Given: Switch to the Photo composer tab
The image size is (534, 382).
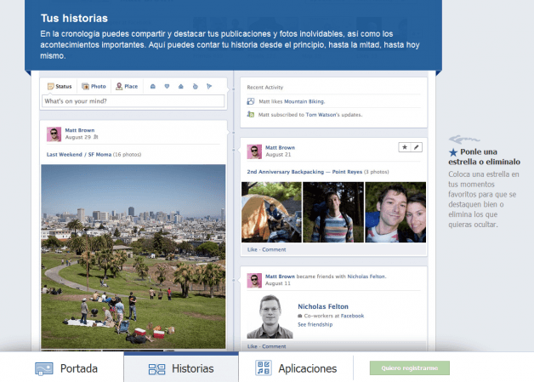Looking at the screenshot, I should pos(94,87).
